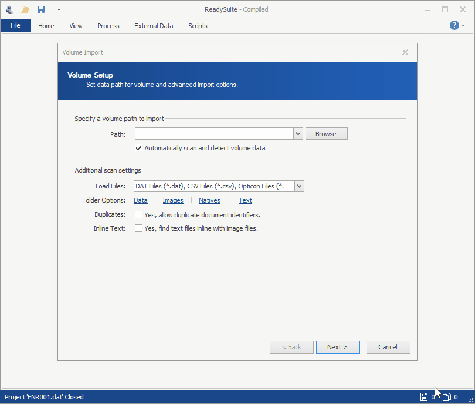Open the External Data tab
This screenshot has width=475, height=404.
click(x=154, y=26)
